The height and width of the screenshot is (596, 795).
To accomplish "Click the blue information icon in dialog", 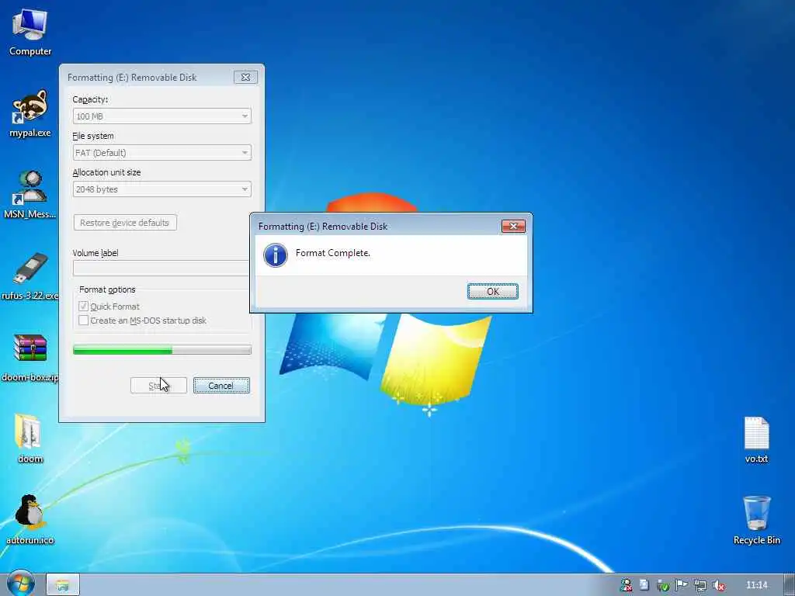I will coord(276,255).
